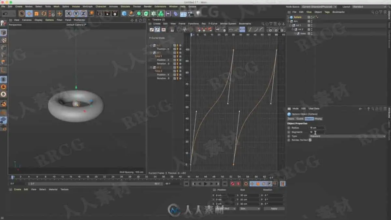391x220 pixels.
Task: Click Render View clapperboard icon
Action: (100, 14)
